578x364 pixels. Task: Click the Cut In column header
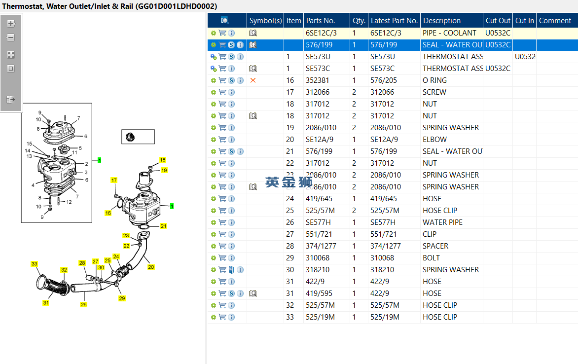525,20
